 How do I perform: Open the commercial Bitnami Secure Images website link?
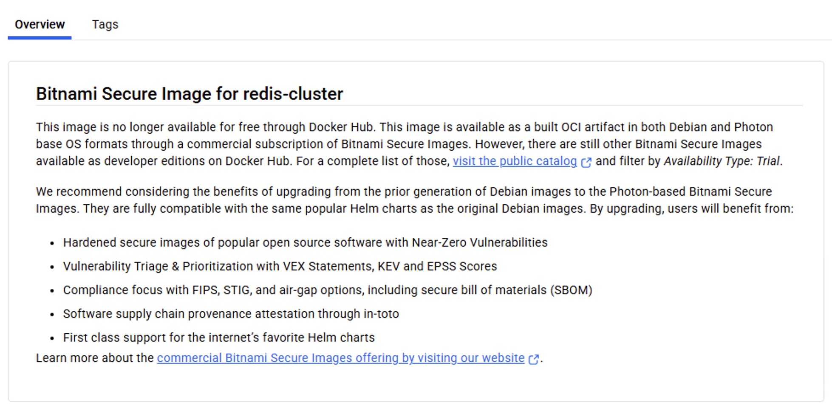(x=340, y=358)
